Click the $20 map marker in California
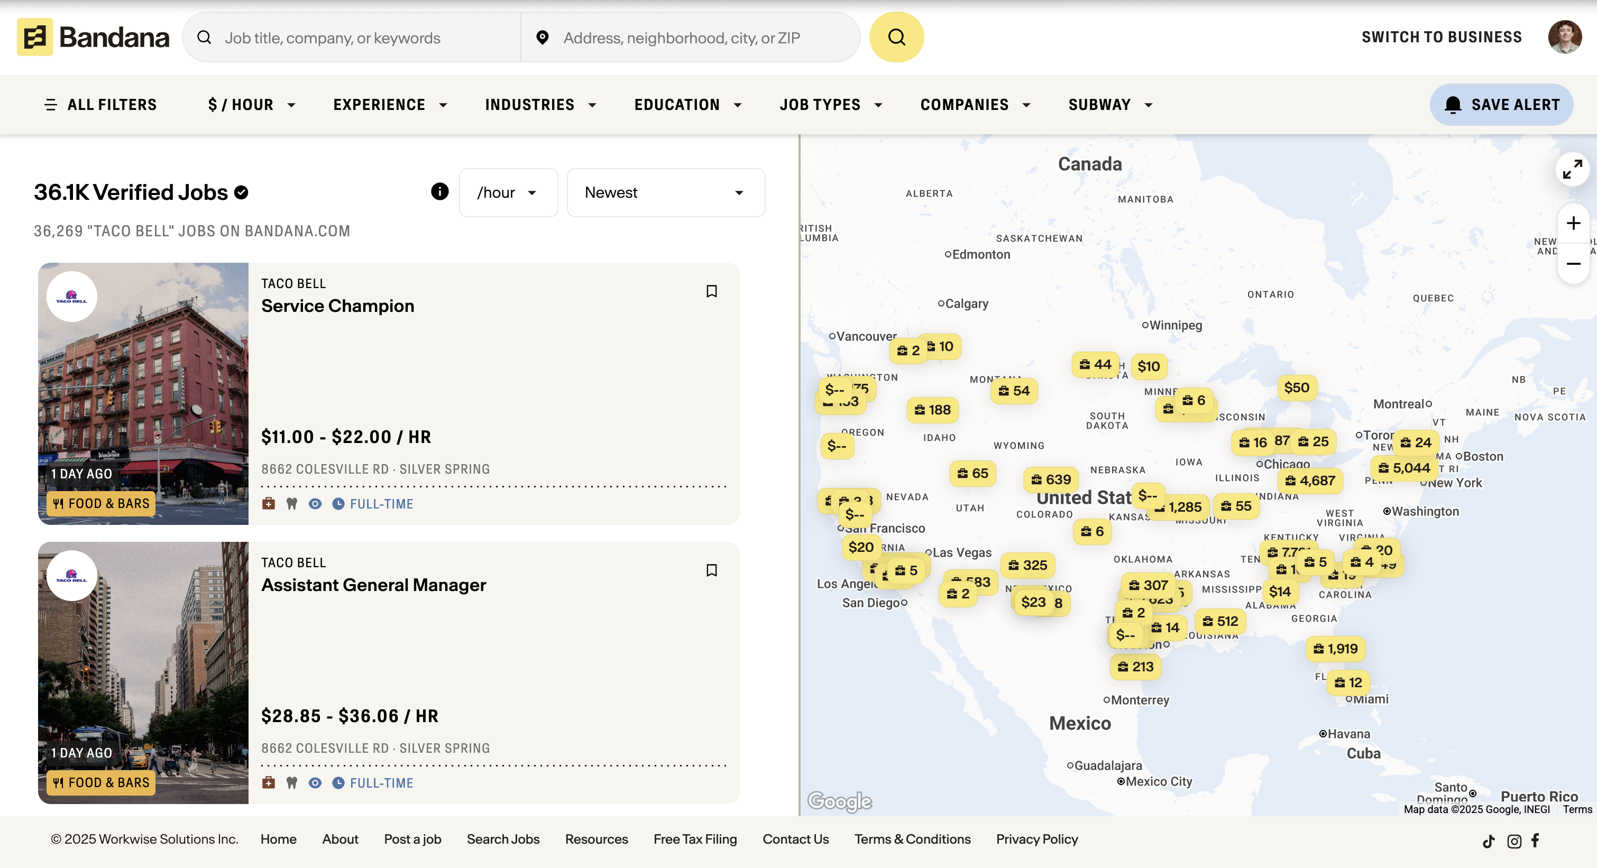This screenshot has height=868, width=1597. [x=860, y=547]
